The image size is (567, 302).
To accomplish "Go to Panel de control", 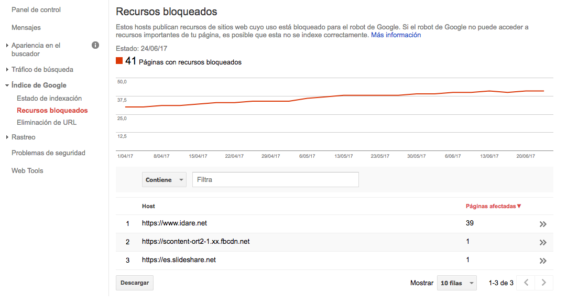I will tap(36, 9).
